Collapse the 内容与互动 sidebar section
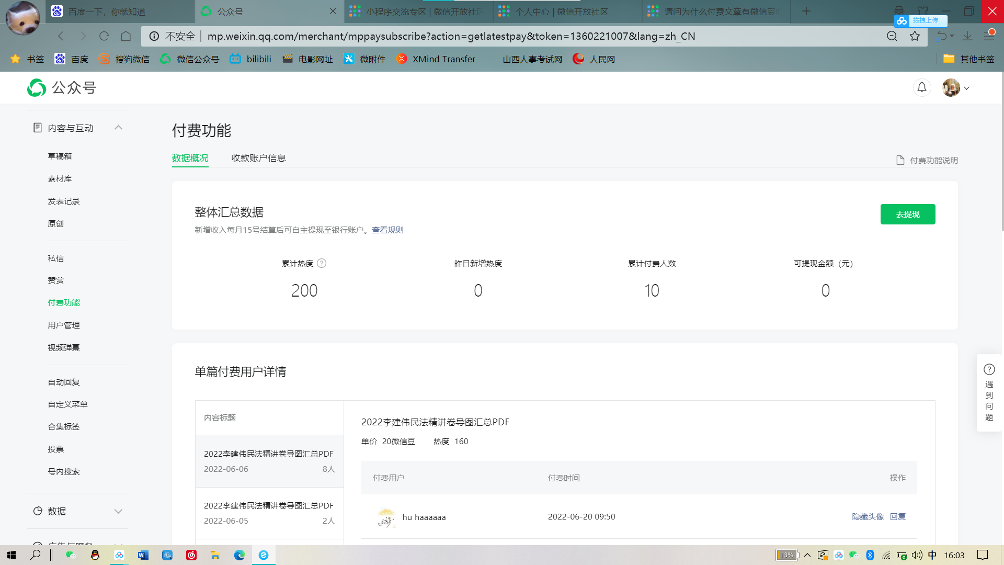The width and height of the screenshot is (1004, 565). tap(118, 128)
